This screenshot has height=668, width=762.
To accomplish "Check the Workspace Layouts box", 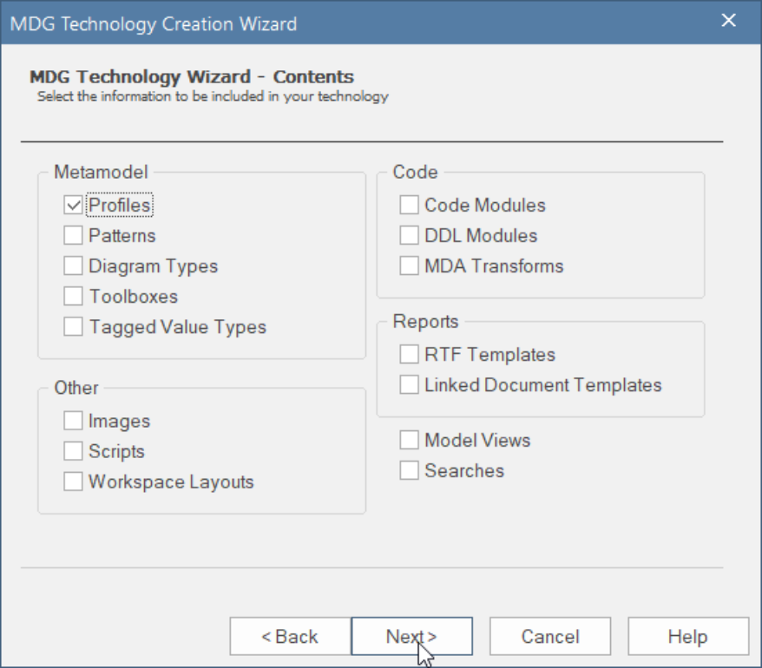I will [x=74, y=482].
